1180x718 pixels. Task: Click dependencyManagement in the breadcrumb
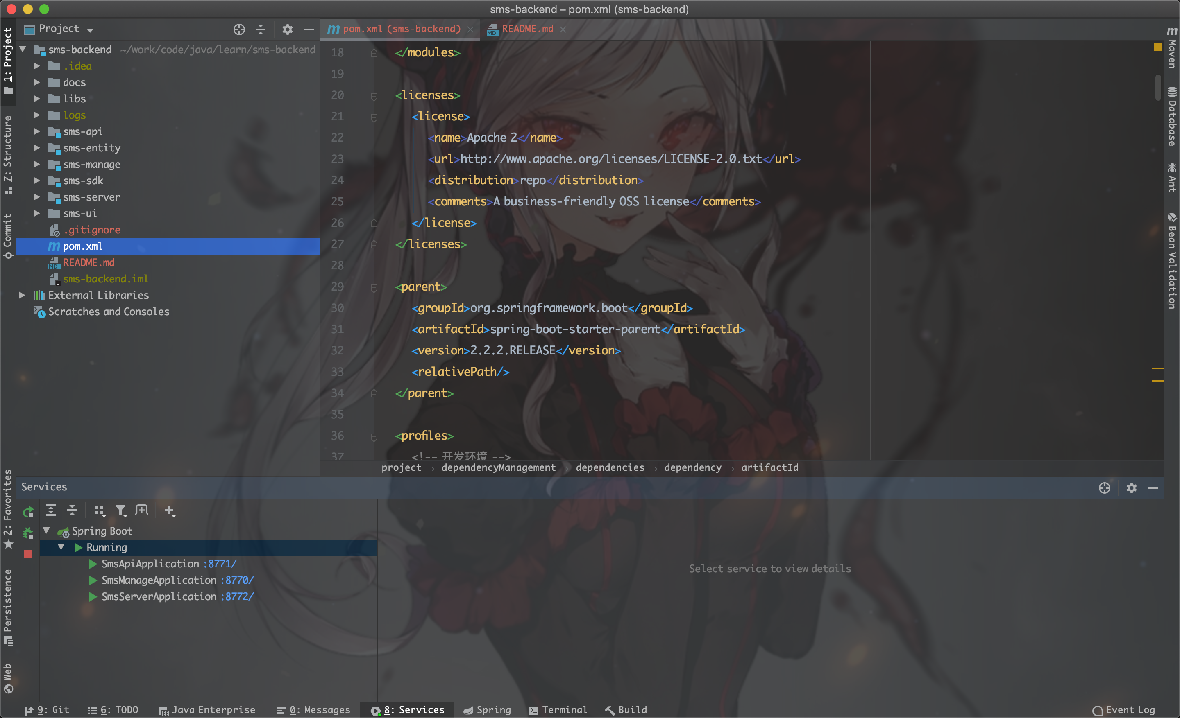click(499, 467)
